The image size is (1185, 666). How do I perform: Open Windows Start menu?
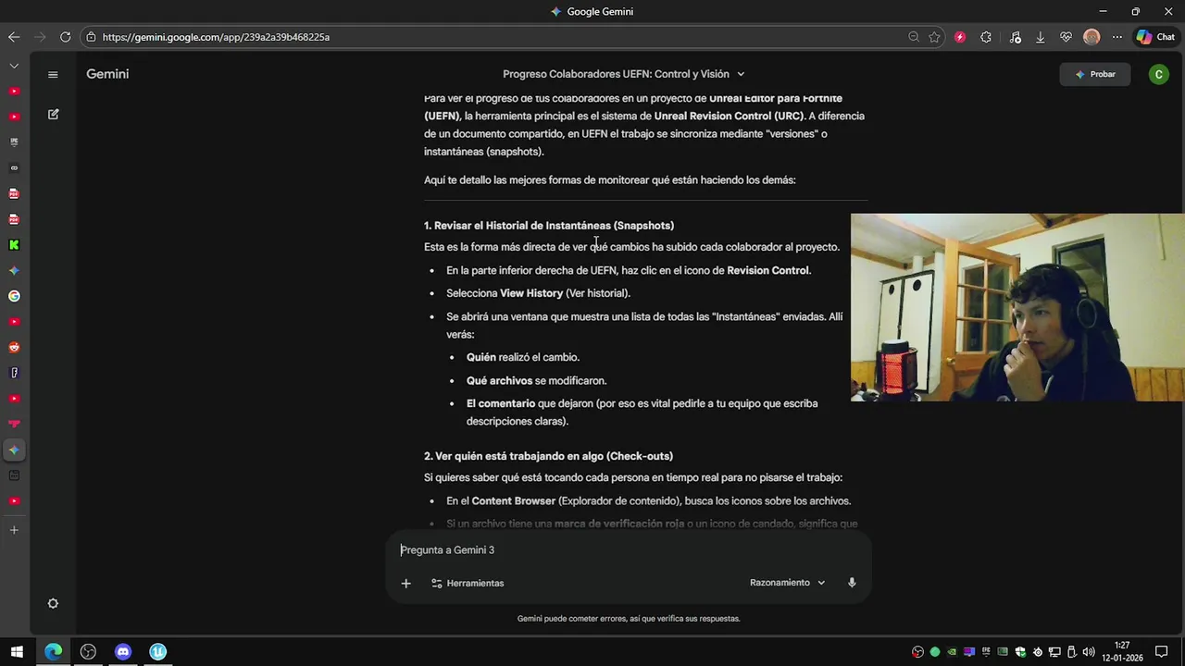coord(17,651)
